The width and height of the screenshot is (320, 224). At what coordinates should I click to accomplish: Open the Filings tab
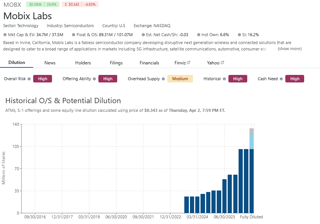(x=116, y=63)
